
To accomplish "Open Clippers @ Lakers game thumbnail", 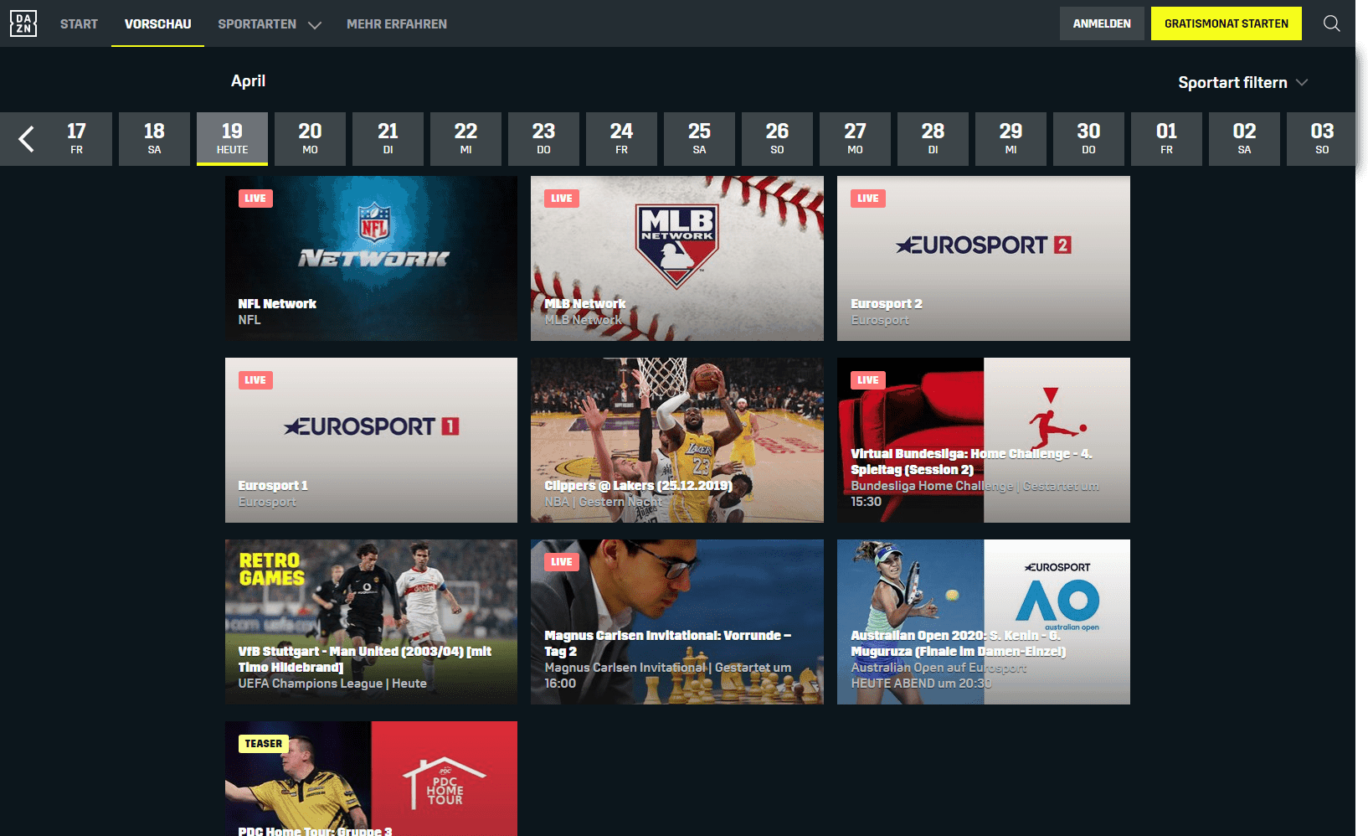I will (x=677, y=440).
